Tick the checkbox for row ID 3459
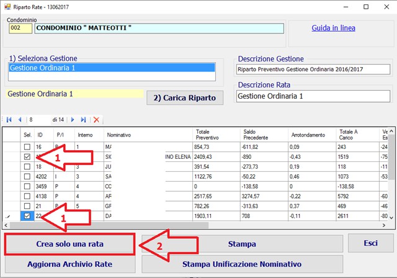 pyautogui.click(x=27, y=186)
